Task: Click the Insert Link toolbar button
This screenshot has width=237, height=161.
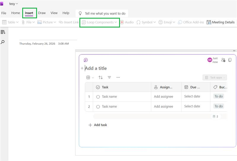Action: 69,22
